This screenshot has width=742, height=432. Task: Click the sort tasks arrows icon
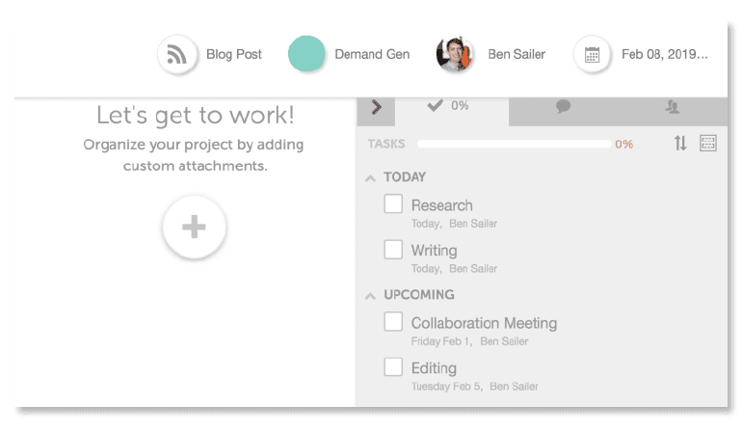tap(680, 144)
